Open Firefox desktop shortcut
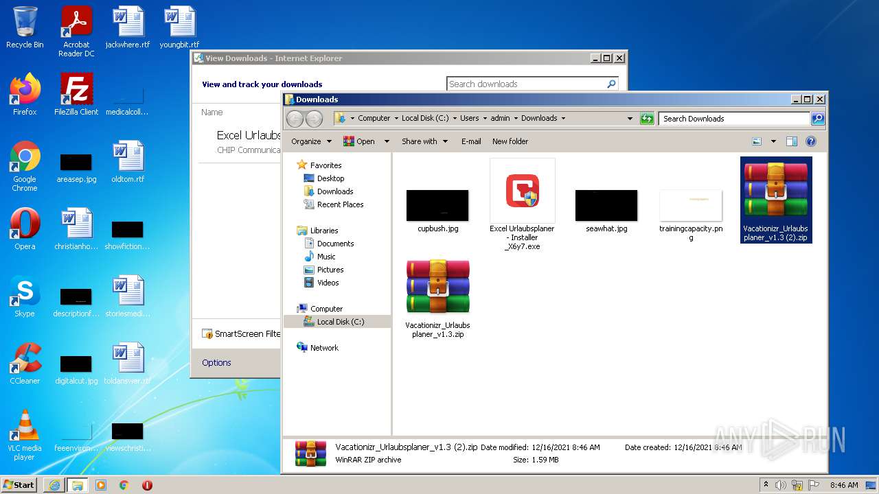Image resolution: width=879 pixels, height=494 pixels. click(x=25, y=95)
